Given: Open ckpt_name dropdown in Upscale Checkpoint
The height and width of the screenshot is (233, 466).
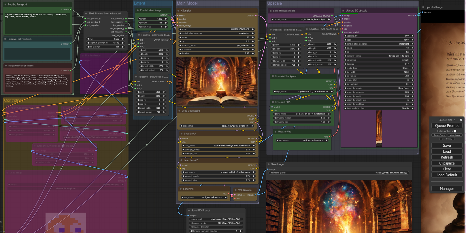Looking at the screenshot, I should (x=303, y=91).
